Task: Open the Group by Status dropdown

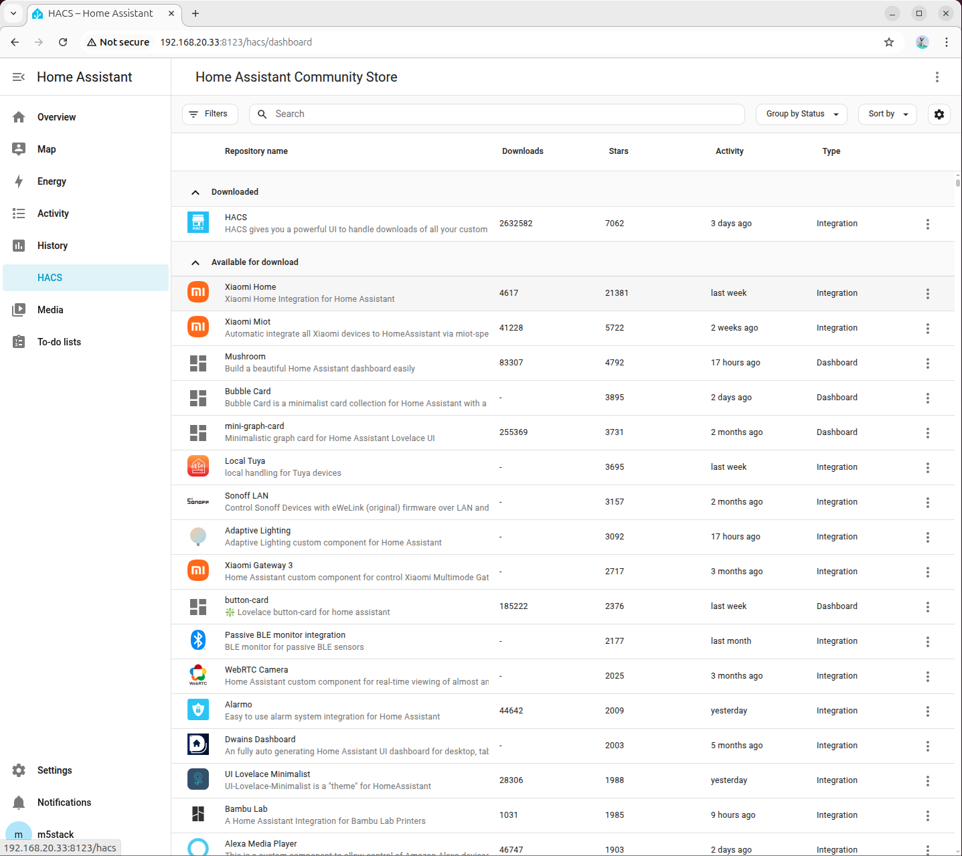Action: pyautogui.click(x=801, y=114)
